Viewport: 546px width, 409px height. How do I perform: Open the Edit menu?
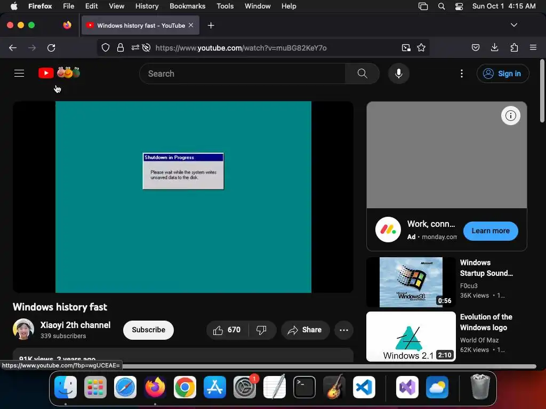[x=92, y=6]
